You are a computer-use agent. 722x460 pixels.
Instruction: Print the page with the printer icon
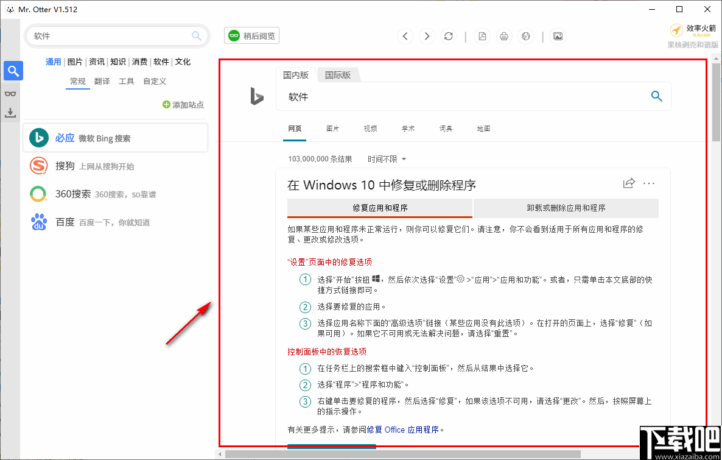(504, 36)
